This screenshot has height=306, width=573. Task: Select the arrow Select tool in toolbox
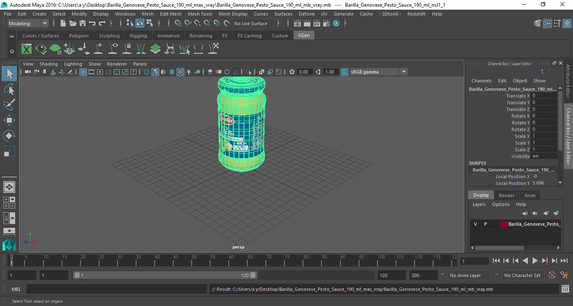tap(9, 74)
